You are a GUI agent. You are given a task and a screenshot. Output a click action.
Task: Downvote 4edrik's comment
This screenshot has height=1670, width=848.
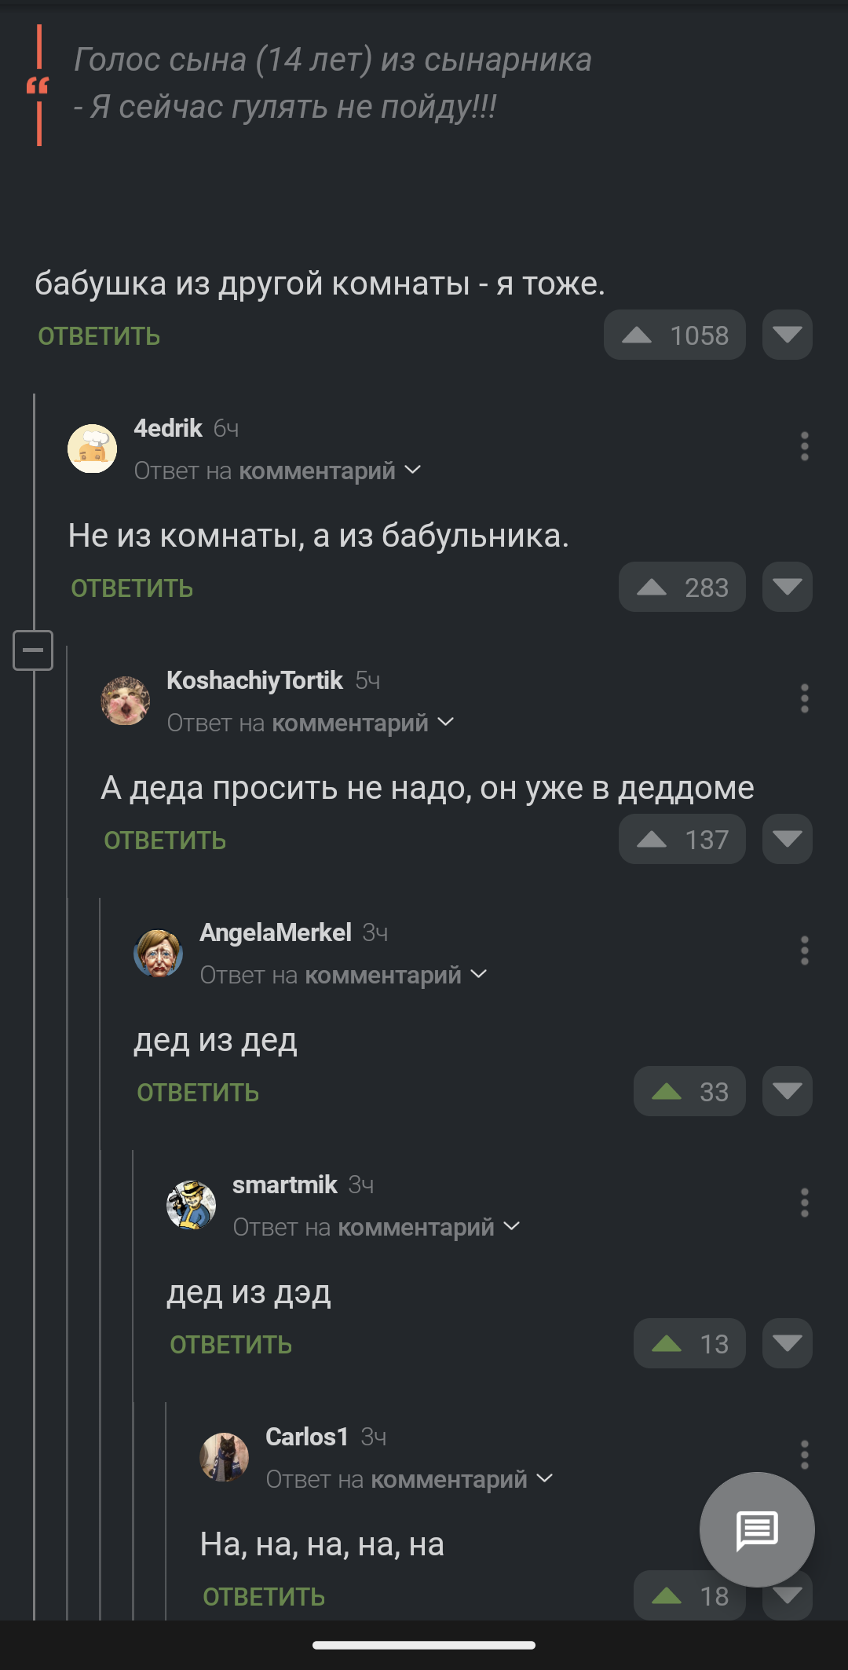tap(787, 587)
